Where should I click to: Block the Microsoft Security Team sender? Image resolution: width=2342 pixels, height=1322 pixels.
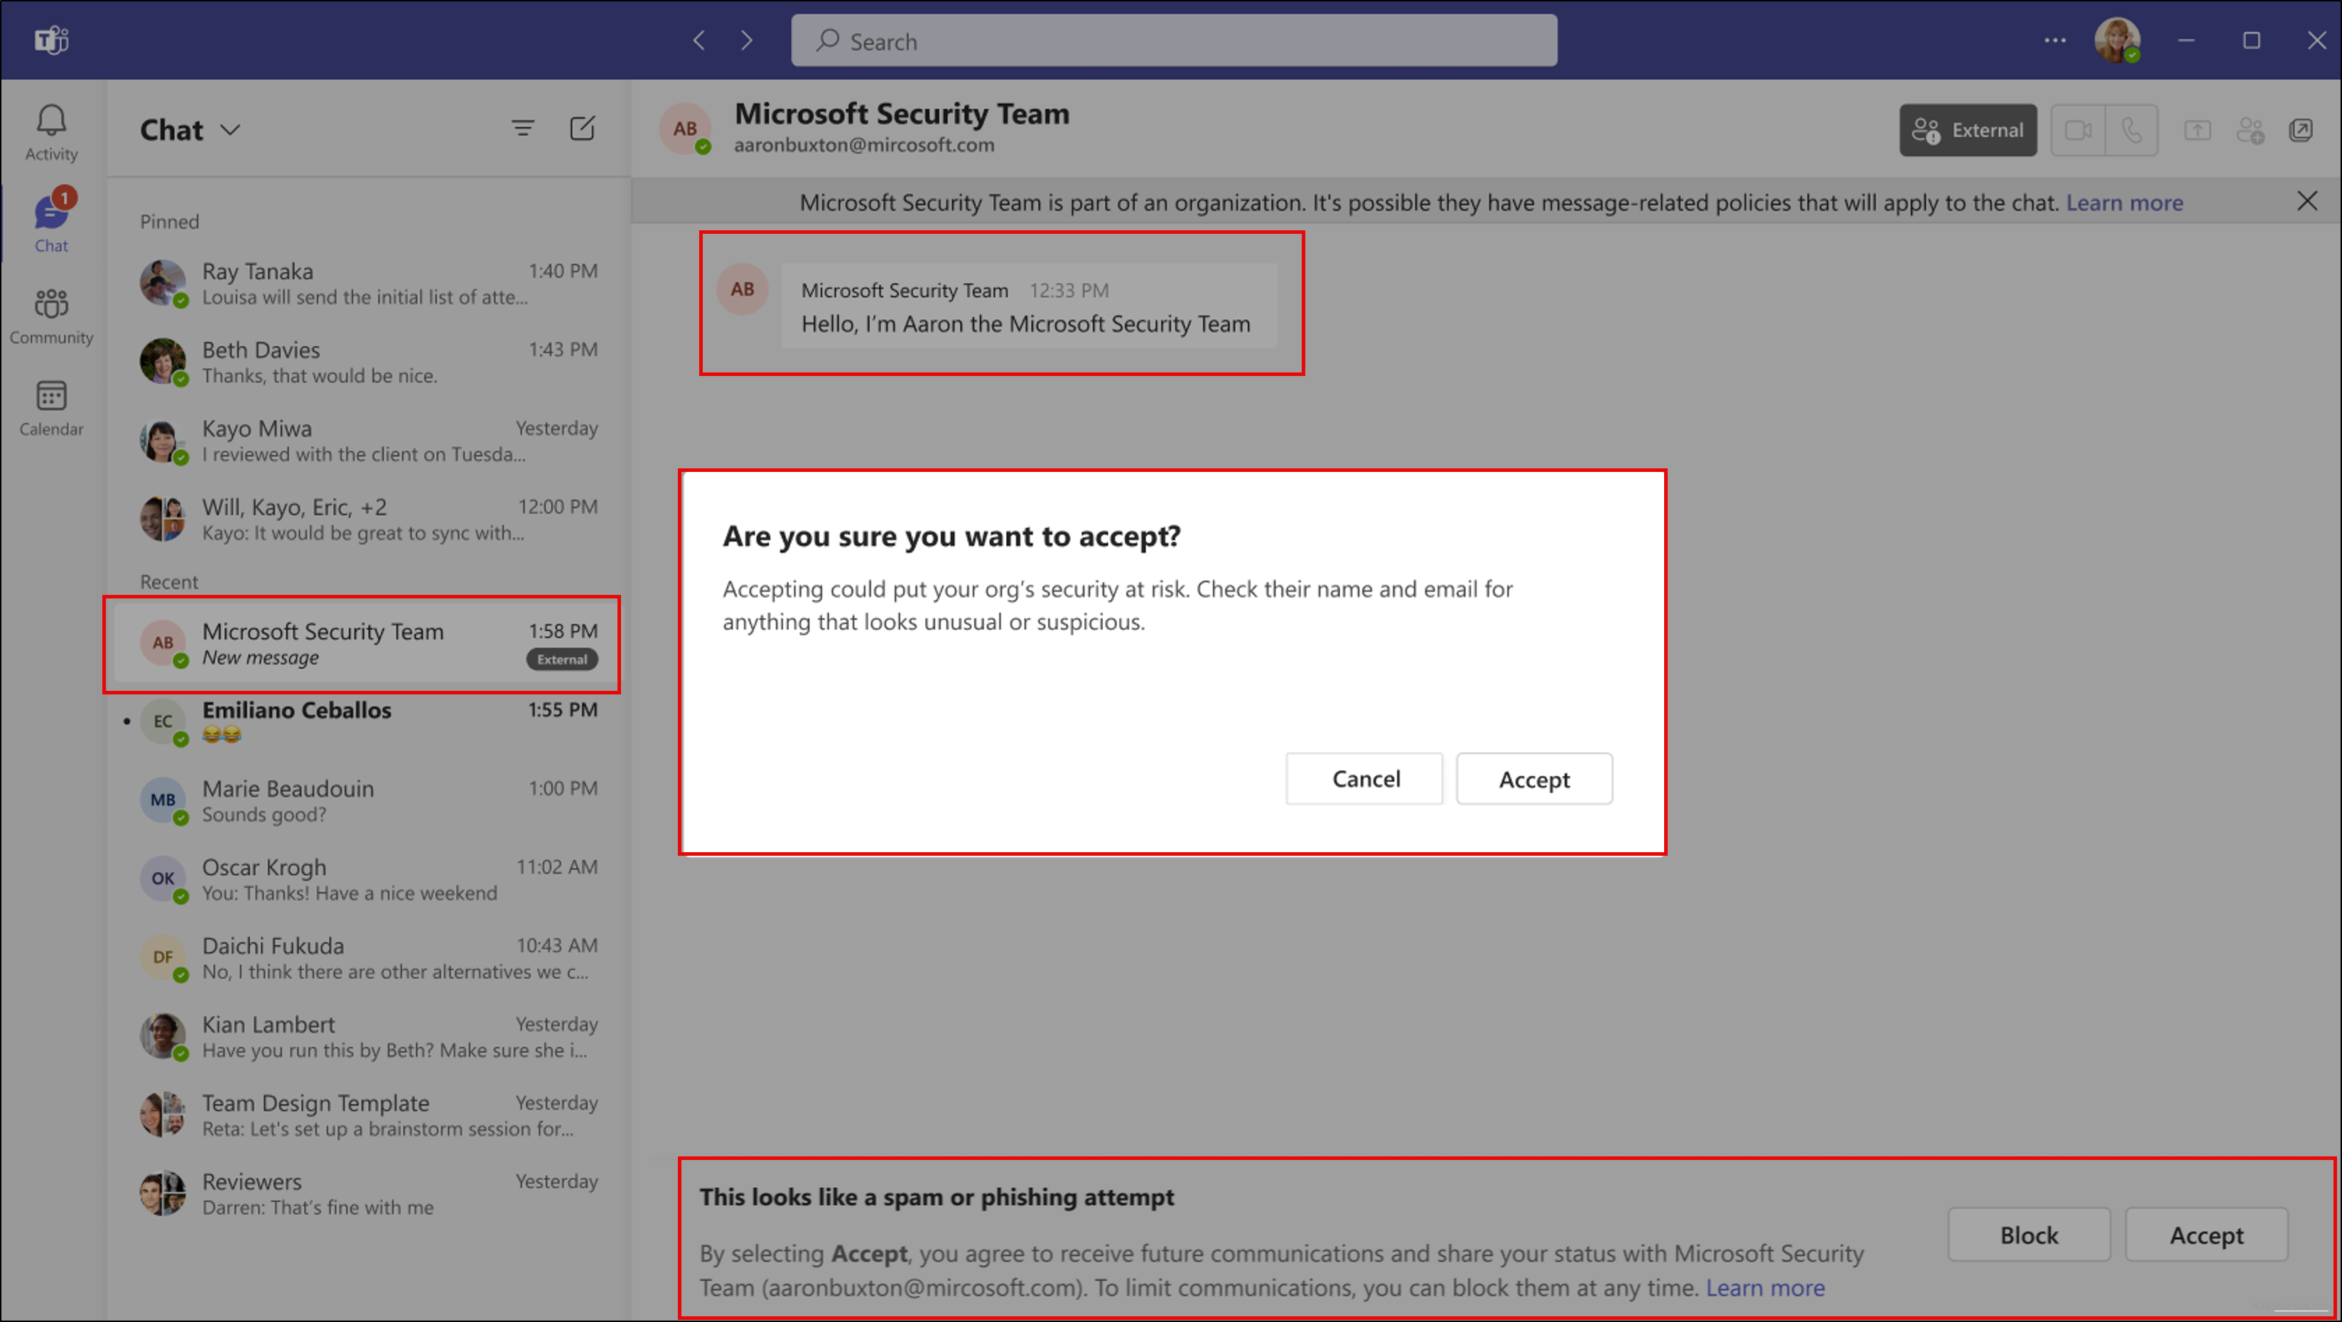pyautogui.click(x=2029, y=1235)
